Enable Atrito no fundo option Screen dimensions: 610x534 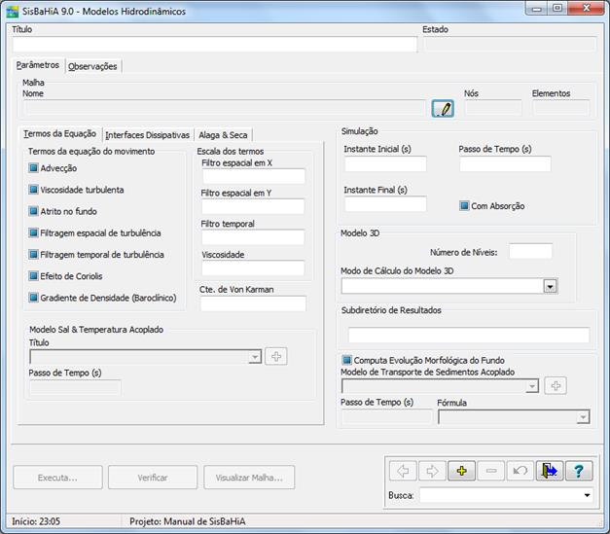[x=34, y=211]
